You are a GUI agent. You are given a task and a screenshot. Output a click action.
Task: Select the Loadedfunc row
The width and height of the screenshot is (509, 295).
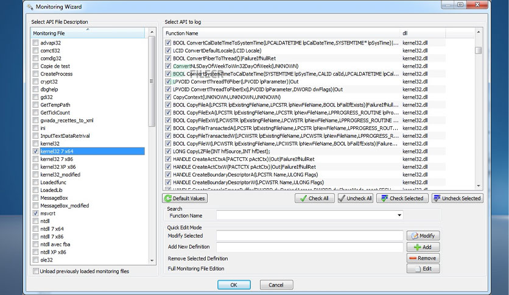click(x=88, y=182)
